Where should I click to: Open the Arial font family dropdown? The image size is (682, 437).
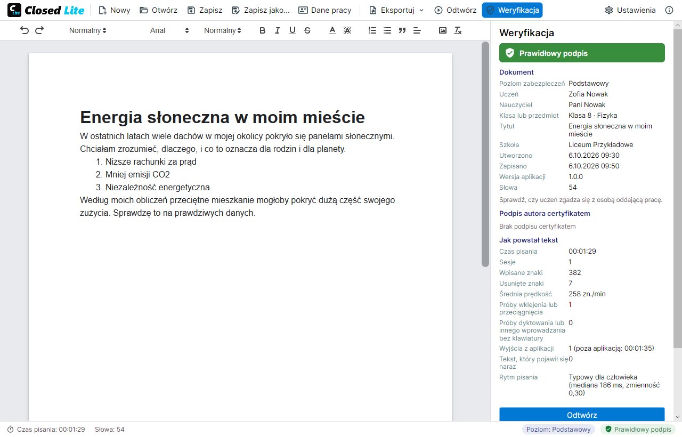tap(169, 30)
